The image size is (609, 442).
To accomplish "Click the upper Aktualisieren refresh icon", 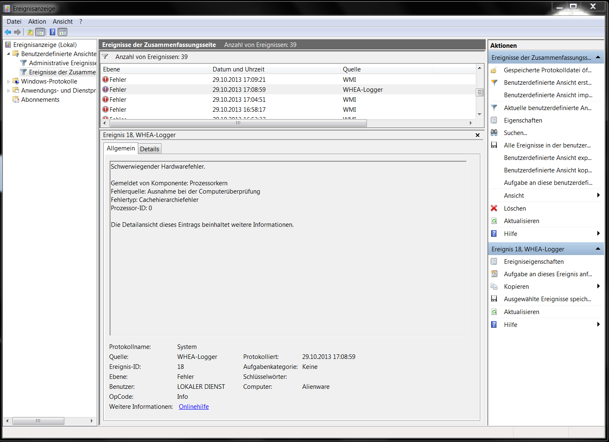I will (494, 221).
